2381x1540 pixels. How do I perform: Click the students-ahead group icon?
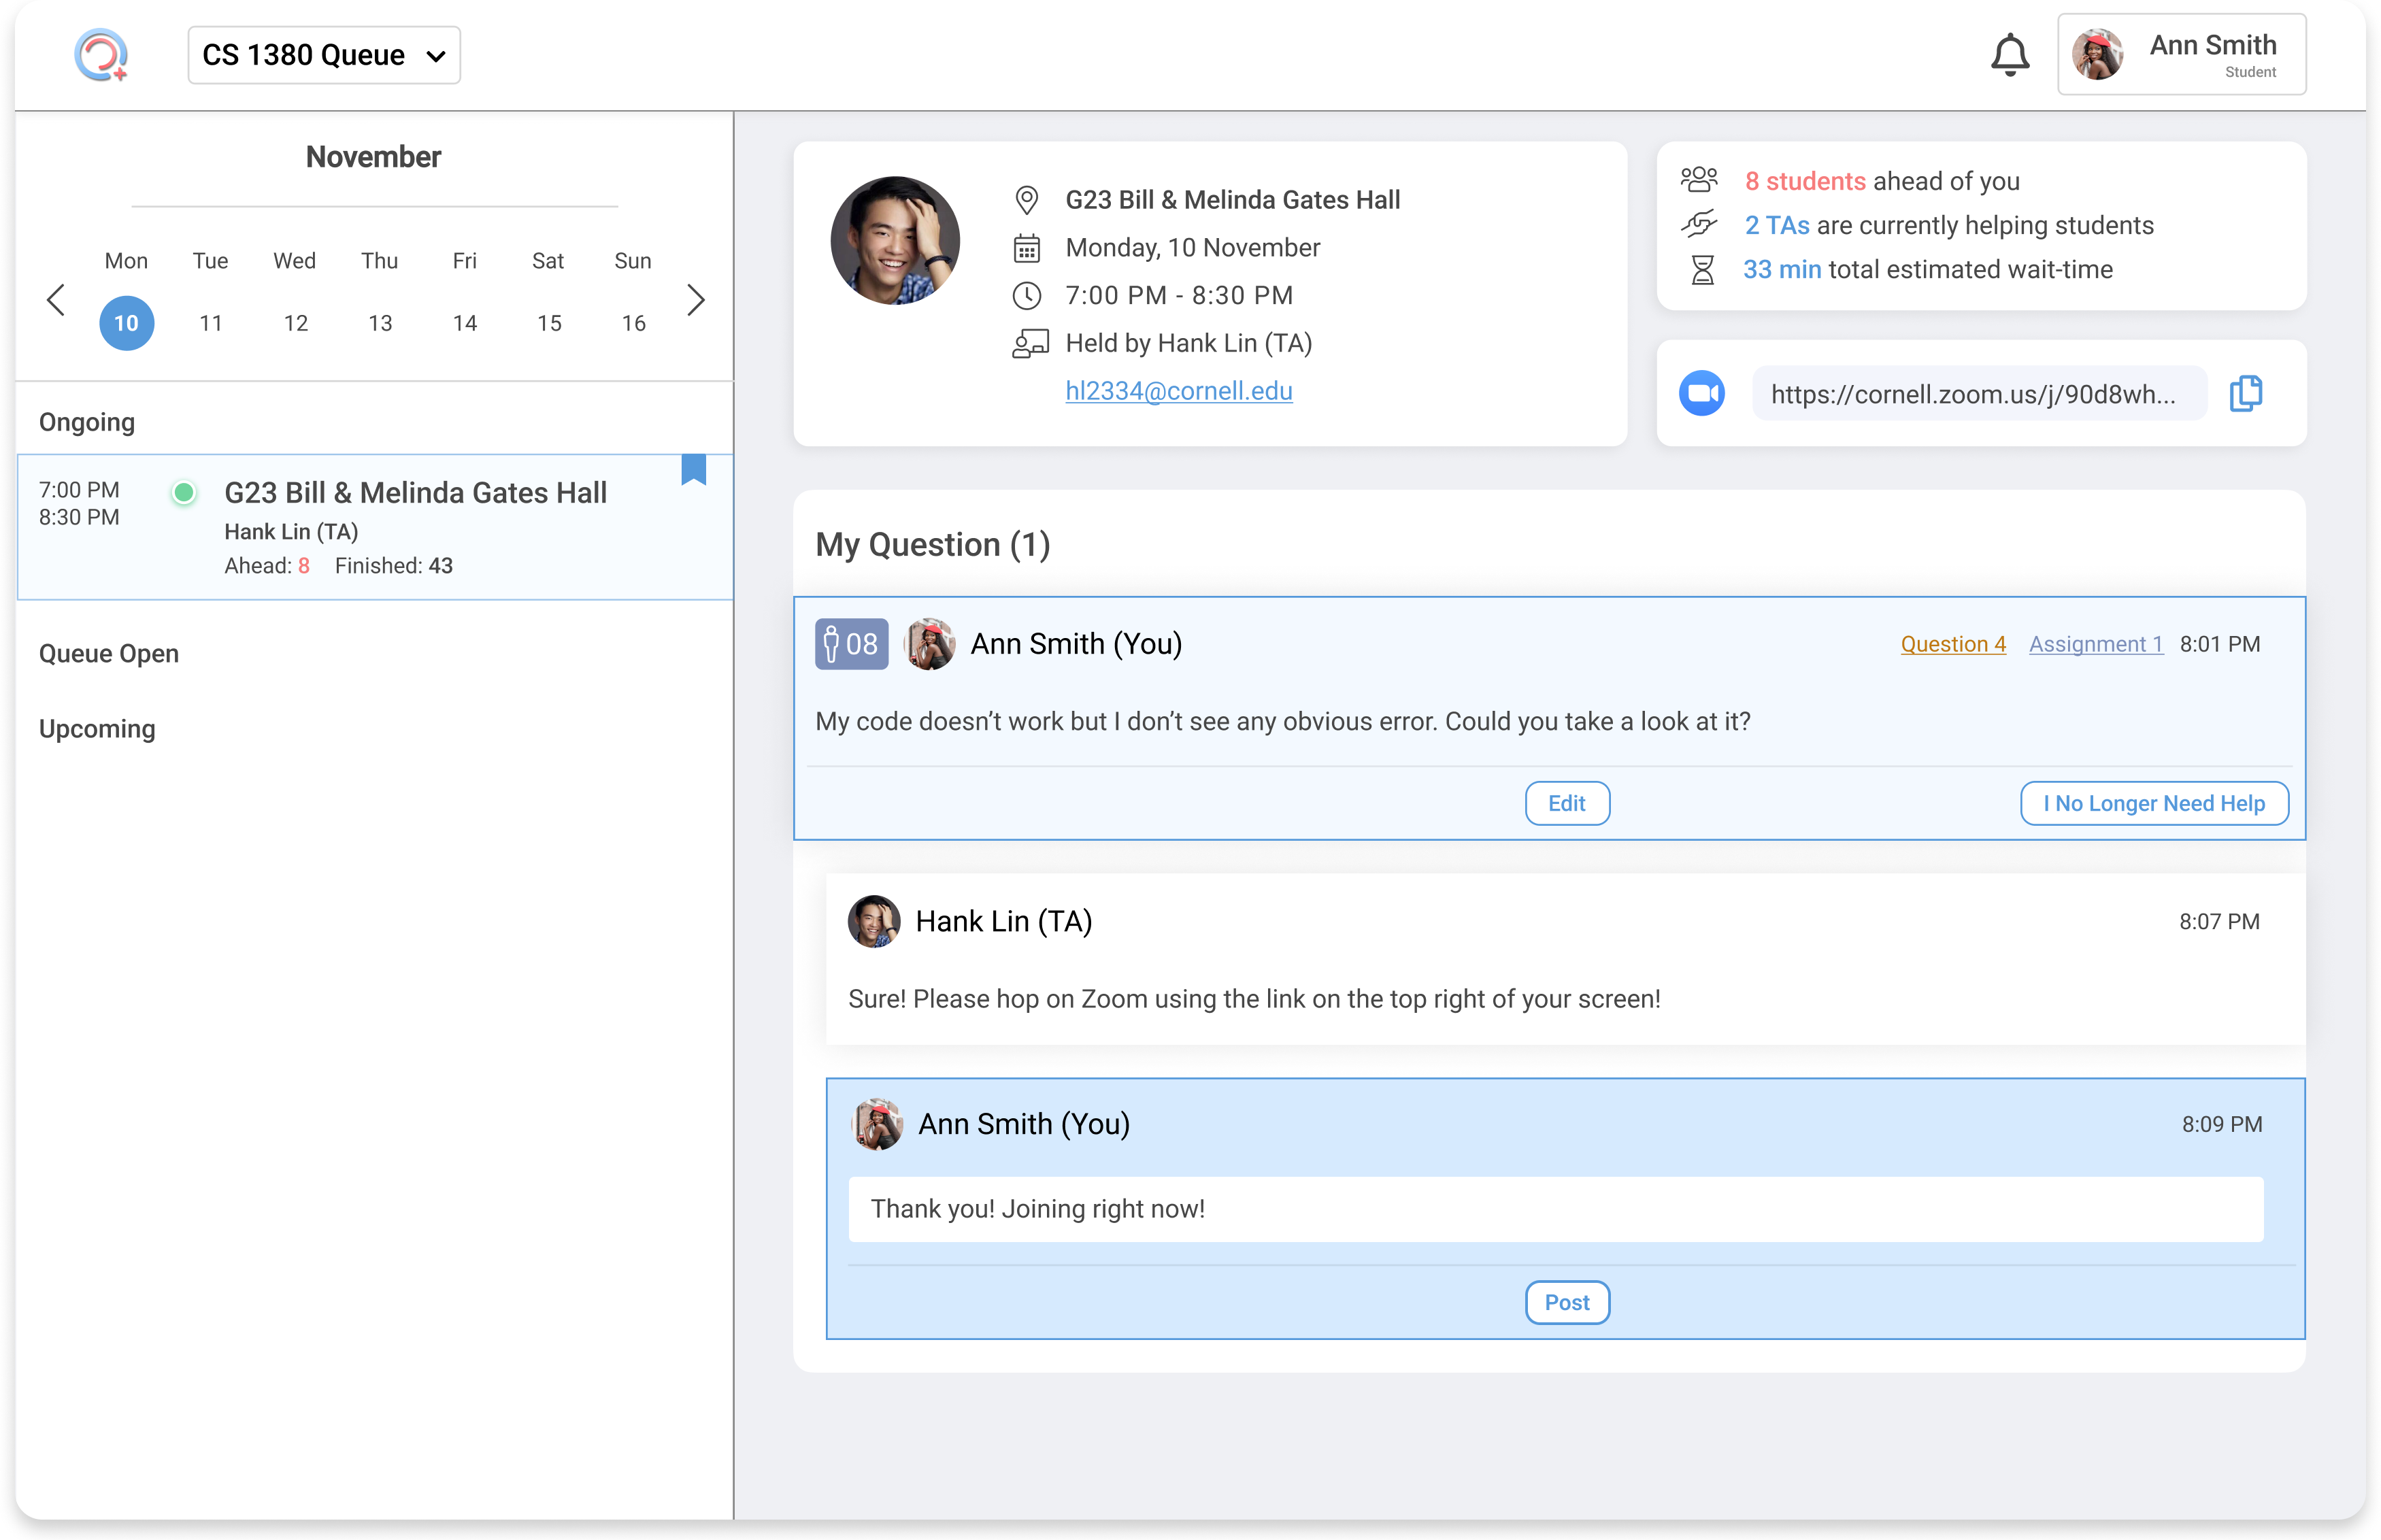pyautogui.click(x=1699, y=180)
